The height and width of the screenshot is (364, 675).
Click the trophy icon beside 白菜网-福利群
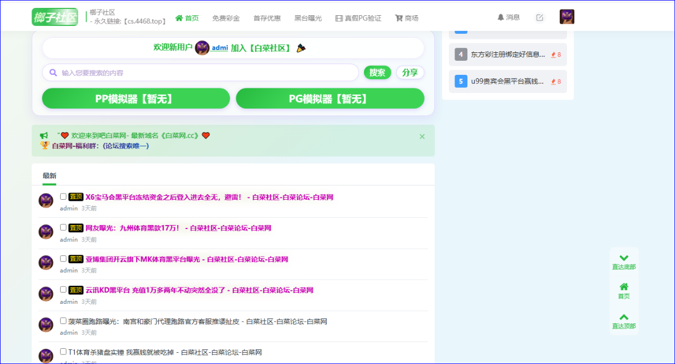(x=45, y=145)
